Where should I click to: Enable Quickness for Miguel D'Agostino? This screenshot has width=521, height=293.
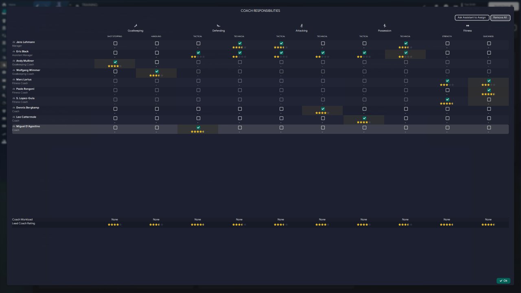[489, 127]
